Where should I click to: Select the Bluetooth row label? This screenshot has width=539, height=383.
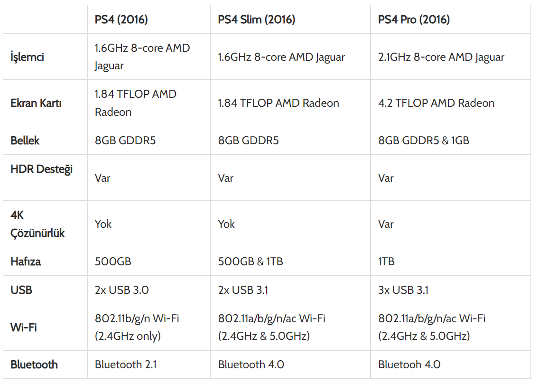click(34, 365)
